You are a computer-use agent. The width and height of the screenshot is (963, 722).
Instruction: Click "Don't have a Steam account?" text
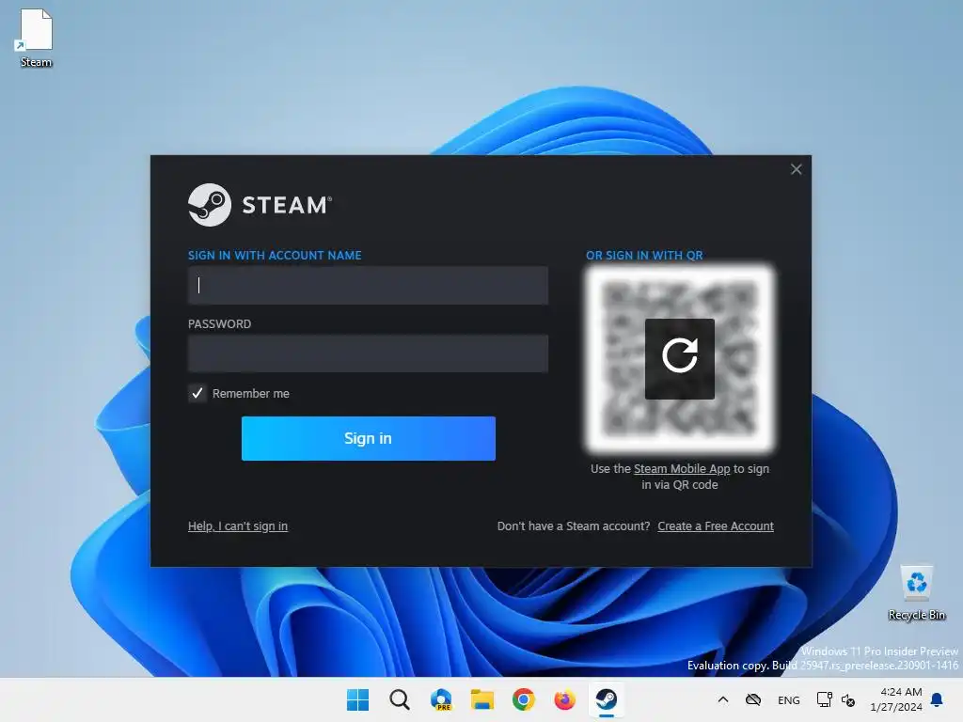pos(573,526)
